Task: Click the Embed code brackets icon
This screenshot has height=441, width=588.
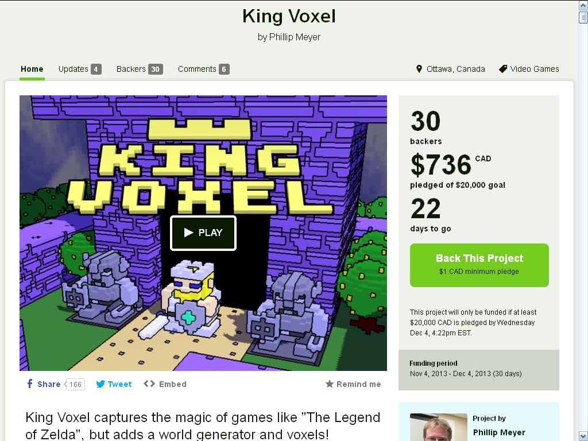Action: tap(149, 384)
